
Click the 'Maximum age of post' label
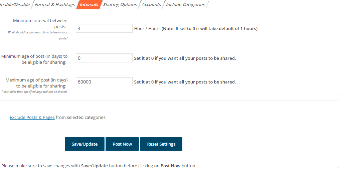(x=36, y=83)
